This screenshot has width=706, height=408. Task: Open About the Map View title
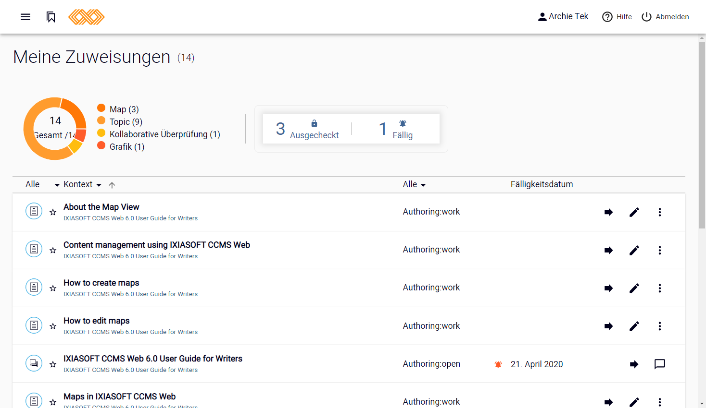point(101,207)
